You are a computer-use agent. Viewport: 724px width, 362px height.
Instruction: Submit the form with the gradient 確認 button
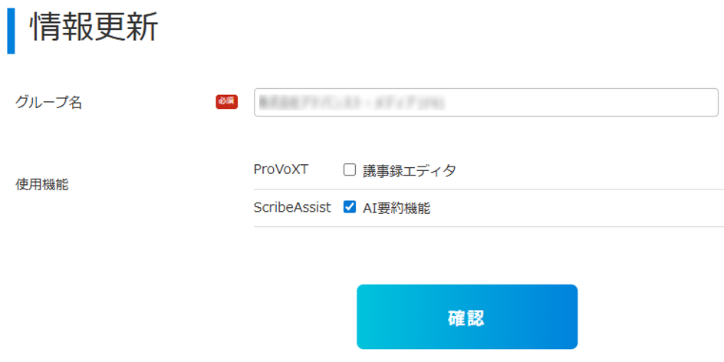(x=467, y=317)
